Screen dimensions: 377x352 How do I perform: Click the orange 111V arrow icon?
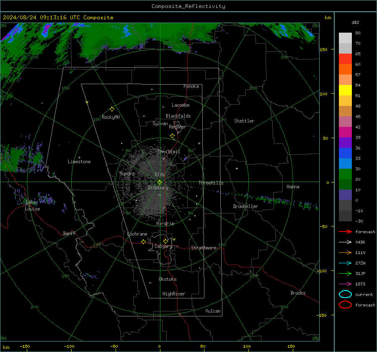tap(345, 252)
